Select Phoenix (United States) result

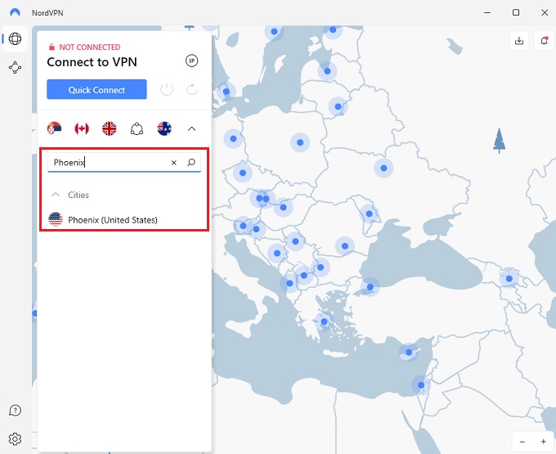tap(124, 220)
